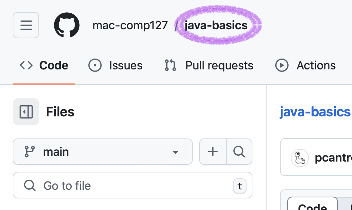Viewport: 352px width, 210px height.
Task: Collapse the Files side panel
Action: click(x=26, y=112)
